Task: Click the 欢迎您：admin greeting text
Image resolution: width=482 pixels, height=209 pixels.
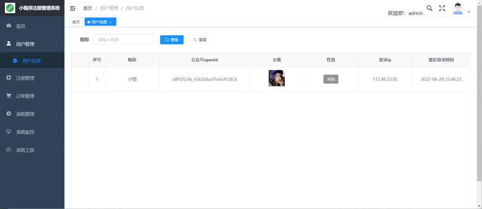Action: pos(405,13)
